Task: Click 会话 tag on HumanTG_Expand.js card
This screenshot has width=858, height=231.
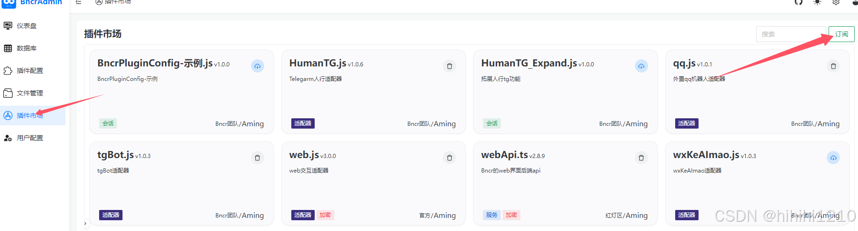Action: pyautogui.click(x=492, y=123)
